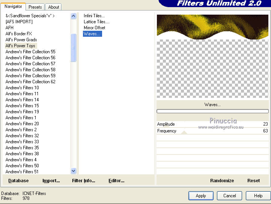Select Andrew's Filters 4
The height and width of the screenshot is (204, 271).
tap(21, 160)
